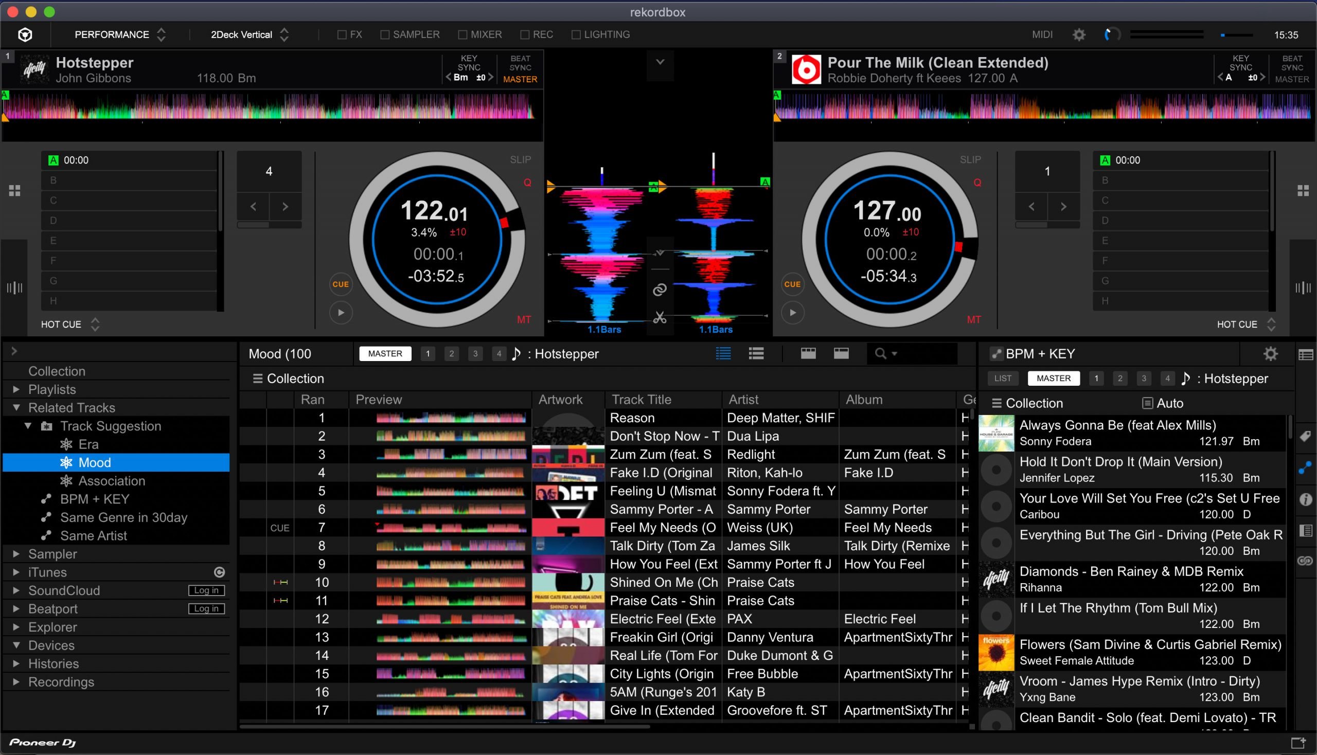1317x755 pixels.
Task: Sort by the Track Title column header
Action: (x=664, y=400)
